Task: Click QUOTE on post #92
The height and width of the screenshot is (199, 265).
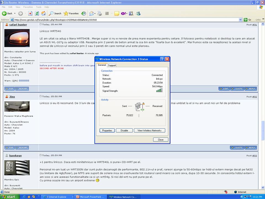Action: pyautogui.click(x=237, y=148)
